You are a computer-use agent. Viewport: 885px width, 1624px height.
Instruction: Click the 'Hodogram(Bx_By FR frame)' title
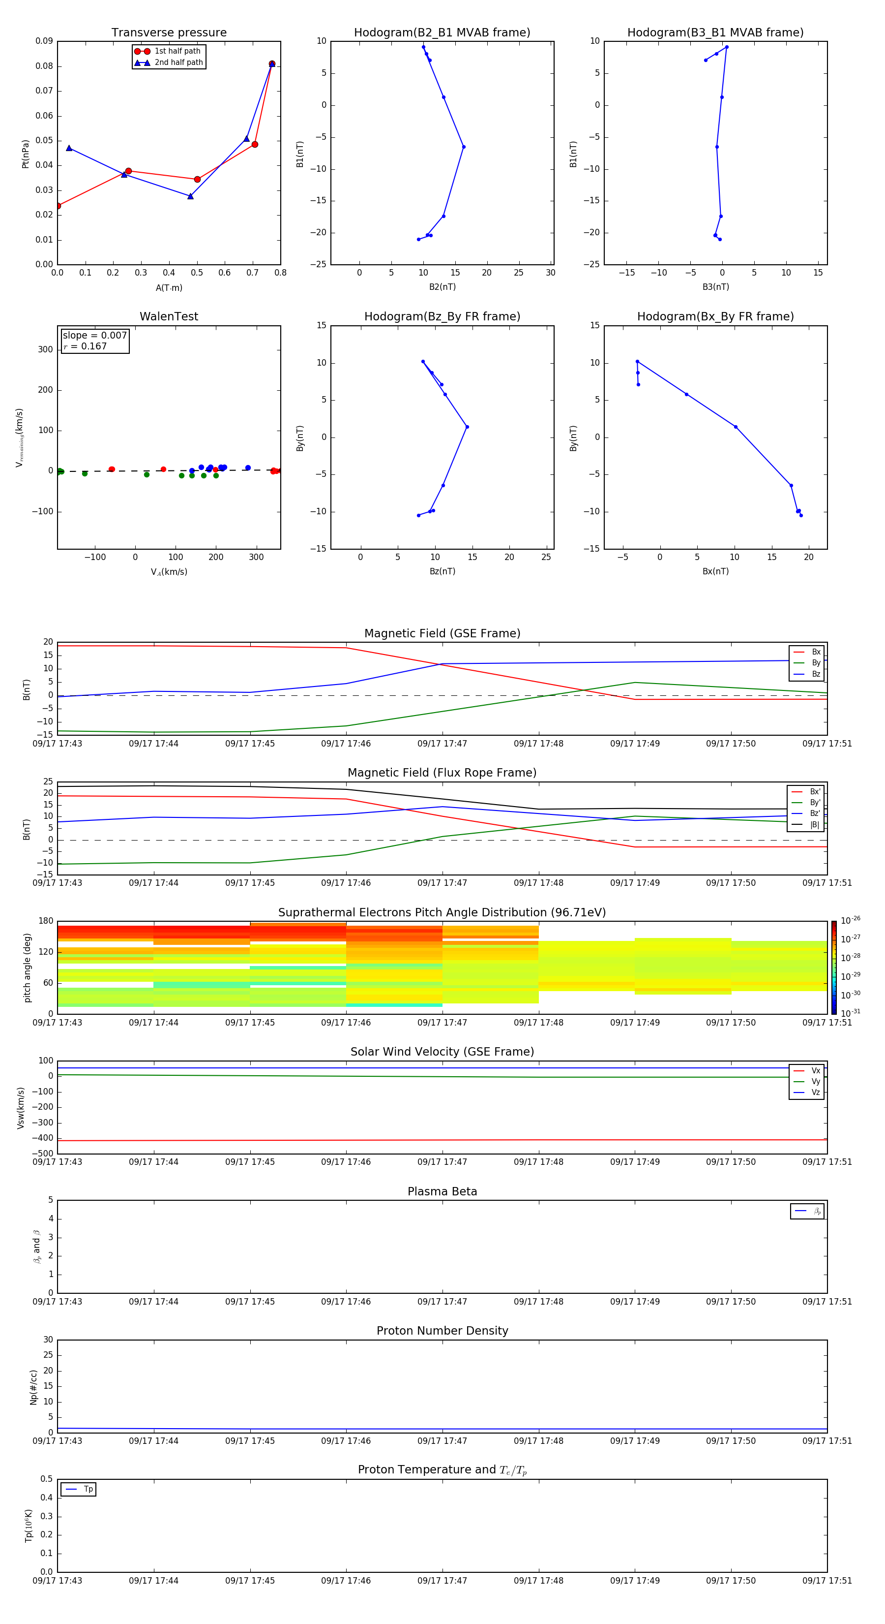click(x=715, y=316)
